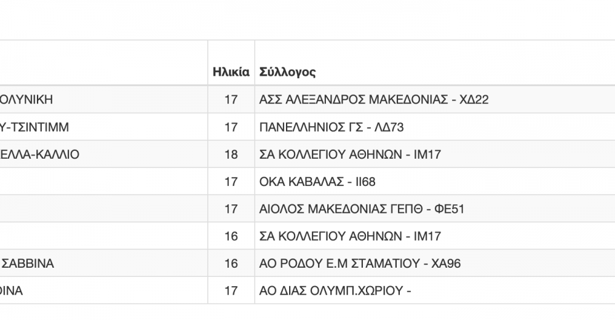Image resolution: width=615 pixels, height=320 pixels.
Task: Click the last row's name cell
Action: 103,290
